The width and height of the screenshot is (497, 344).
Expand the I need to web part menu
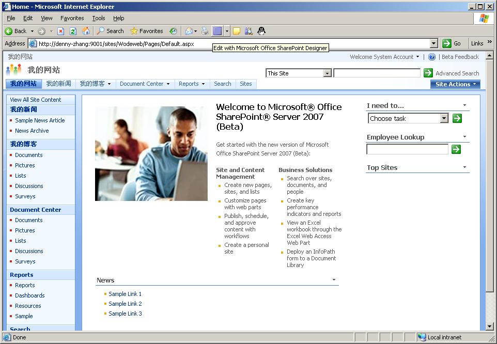click(x=464, y=105)
